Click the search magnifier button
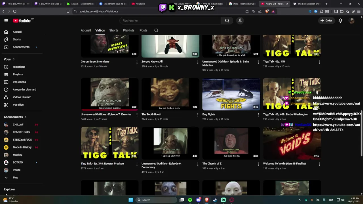 [x=227, y=21]
